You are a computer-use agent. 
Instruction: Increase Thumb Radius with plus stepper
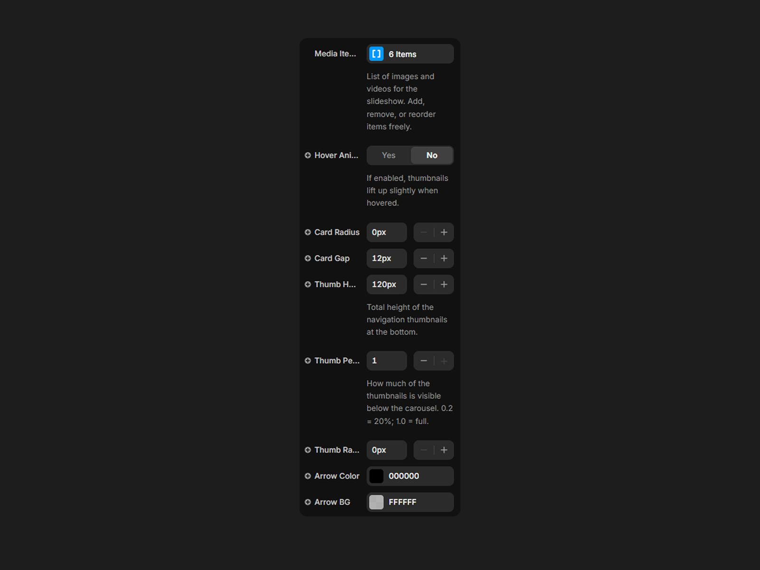tap(444, 450)
